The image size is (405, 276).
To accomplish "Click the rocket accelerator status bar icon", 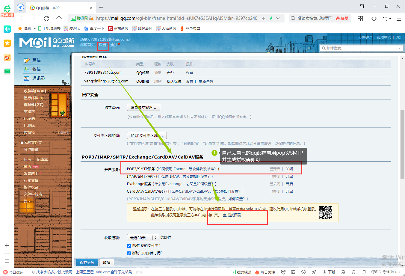I will [314, 272].
